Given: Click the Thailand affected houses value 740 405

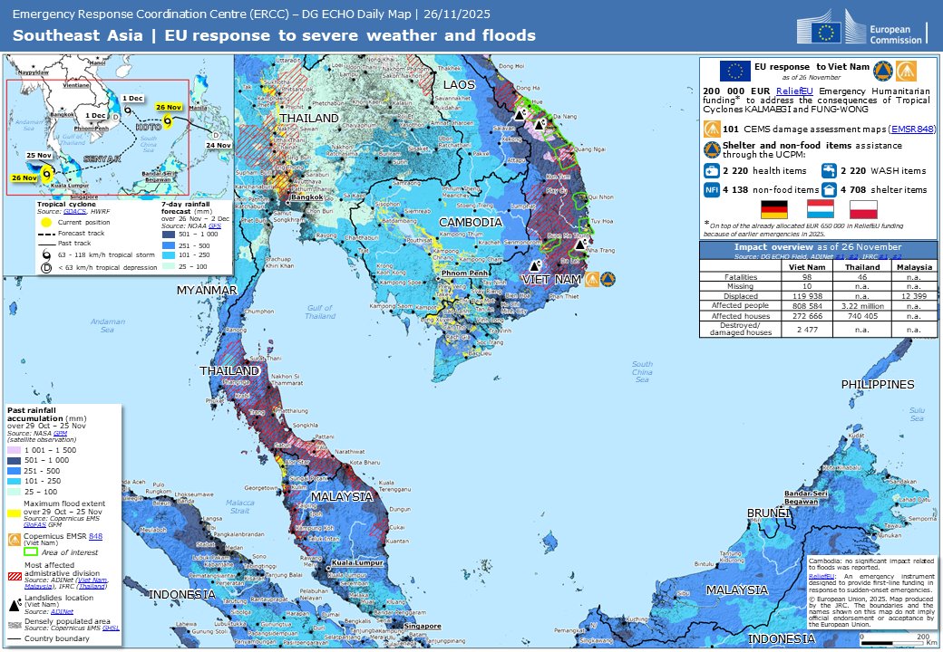Looking at the screenshot, I should coord(861,316).
